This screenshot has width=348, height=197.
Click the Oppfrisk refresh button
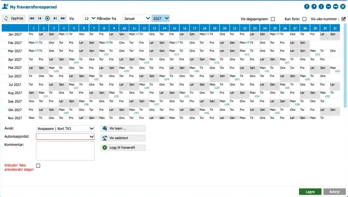[14, 18]
